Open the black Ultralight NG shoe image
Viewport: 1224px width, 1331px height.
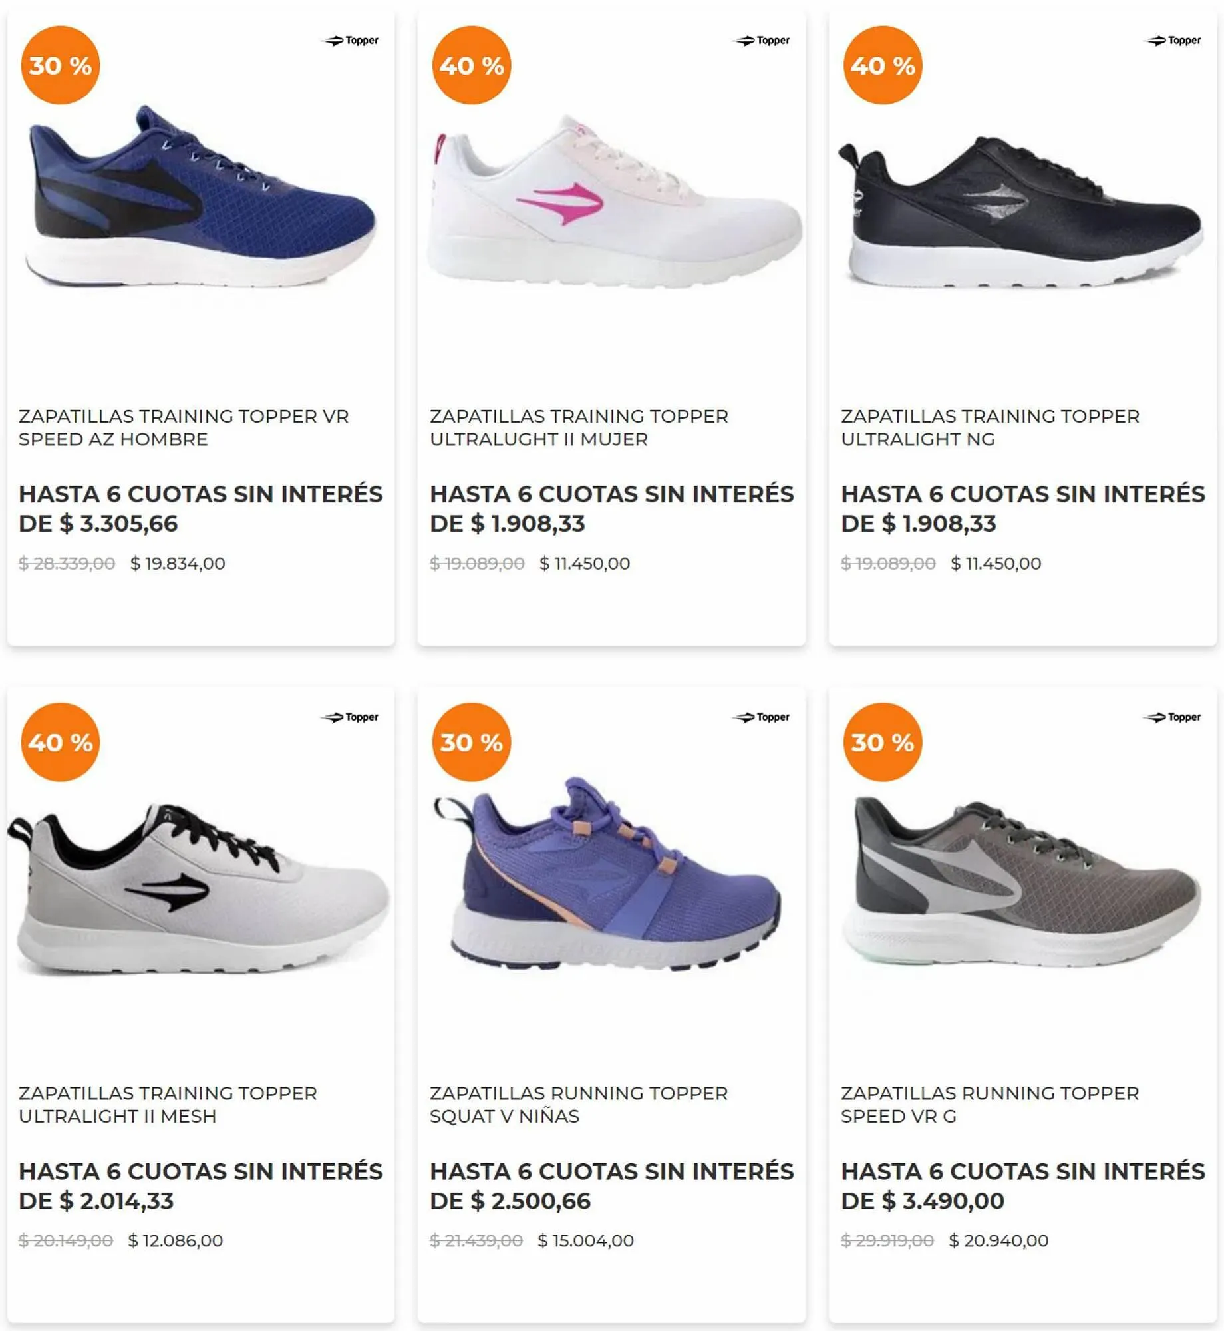pyautogui.click(x=1020, y=212)
